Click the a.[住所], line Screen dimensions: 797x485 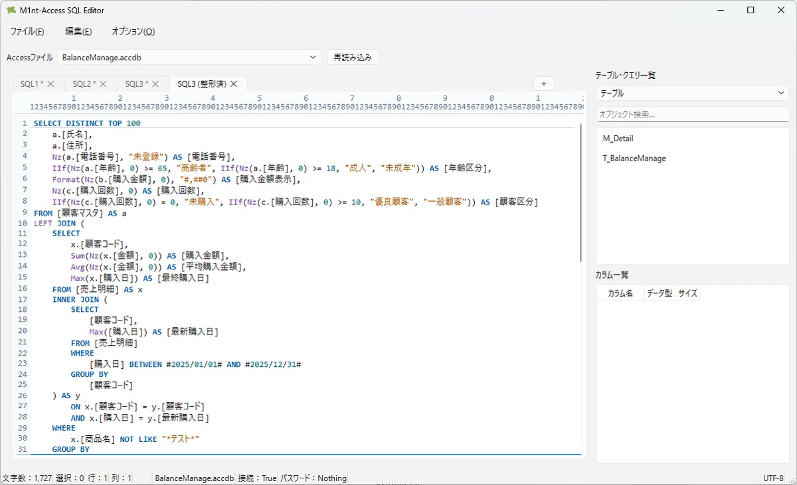[72, 145]
